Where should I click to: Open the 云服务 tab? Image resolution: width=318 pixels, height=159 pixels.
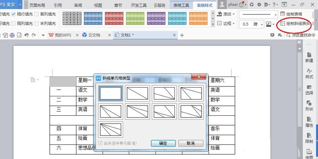[x=160, y=5]
